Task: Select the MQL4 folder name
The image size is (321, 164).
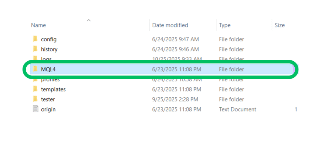Action: (x=48, y=69)
